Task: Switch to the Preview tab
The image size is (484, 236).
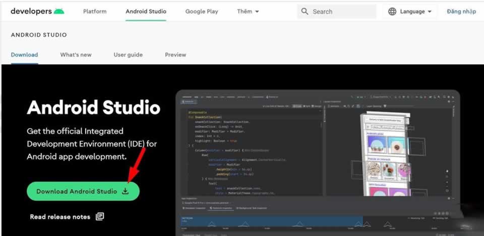Action: (x=175, y=55)
